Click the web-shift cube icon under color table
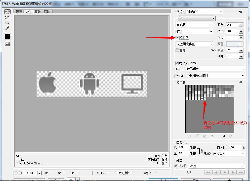 coord(205,136)
